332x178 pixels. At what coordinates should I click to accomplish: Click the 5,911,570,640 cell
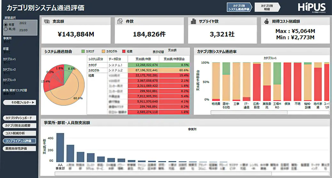point(143,101)
